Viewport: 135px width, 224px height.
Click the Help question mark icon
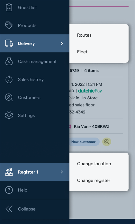coord(9,190)
